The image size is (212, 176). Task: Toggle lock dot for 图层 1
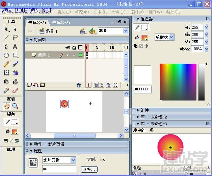click(74, 55)
